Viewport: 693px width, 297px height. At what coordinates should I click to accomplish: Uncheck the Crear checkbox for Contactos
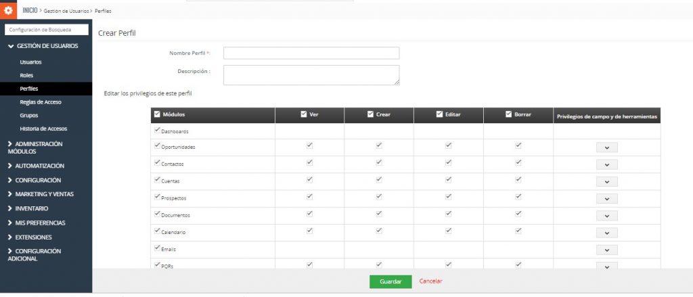(x=379, y=162)
